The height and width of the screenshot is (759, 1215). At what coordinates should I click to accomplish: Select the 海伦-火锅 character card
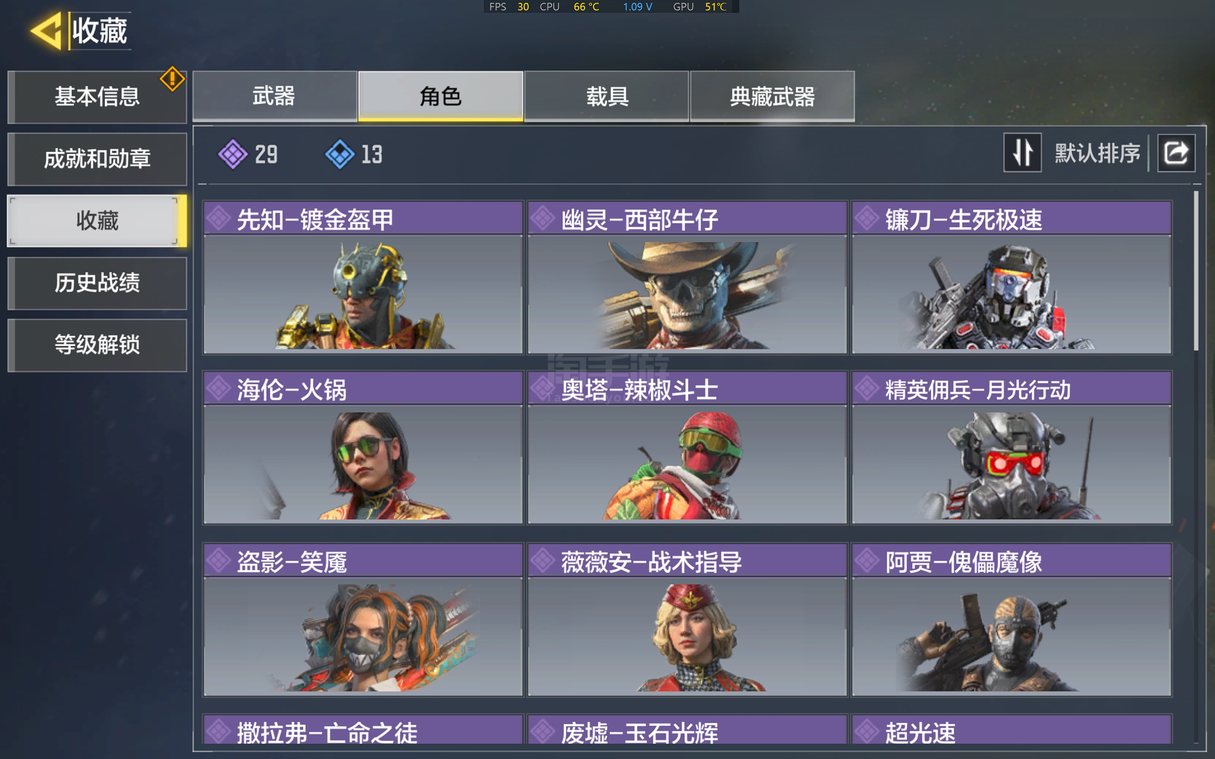point(363,448)
